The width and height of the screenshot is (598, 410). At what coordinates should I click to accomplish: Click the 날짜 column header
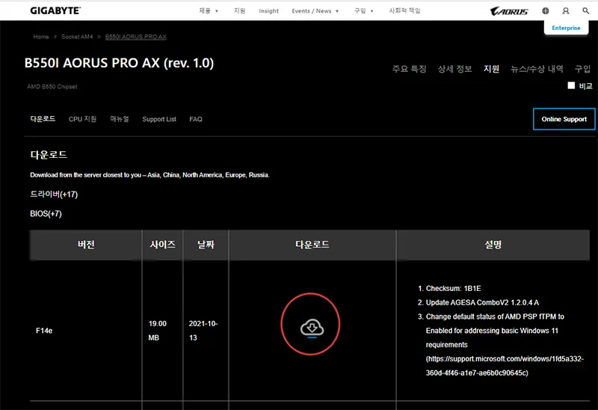[x=206, y=245]
